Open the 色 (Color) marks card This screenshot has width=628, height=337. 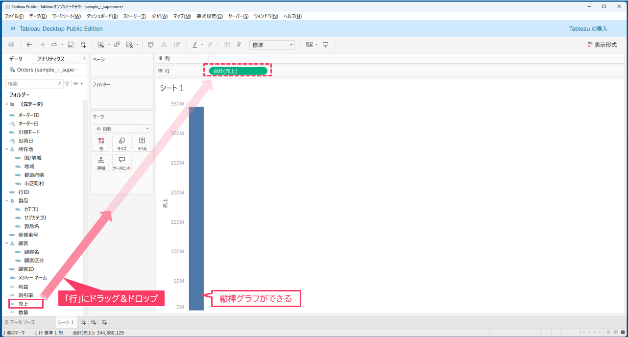[x=101, y=143]
